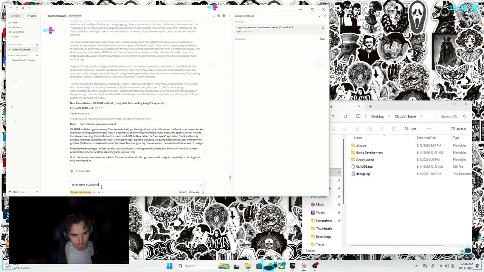Expand the Saved a memory row
Screen dimensions: 484x272
click(81, 113)
